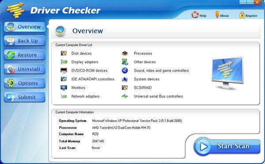Click the Monitors icon
The width and height of the screenshot is (265, 164).
click(64, 88)
